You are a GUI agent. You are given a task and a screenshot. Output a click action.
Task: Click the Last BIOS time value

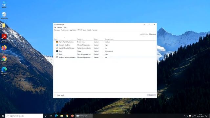click(x=153, y=34)
